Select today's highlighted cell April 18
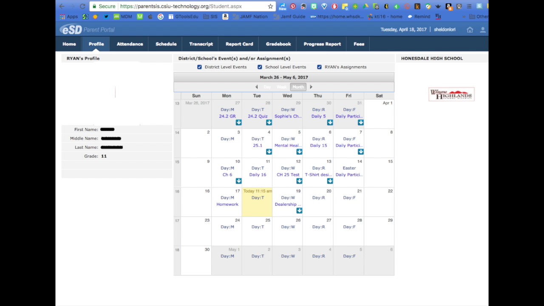The height and width of the screenshot is (306, 544). (257, 202)
